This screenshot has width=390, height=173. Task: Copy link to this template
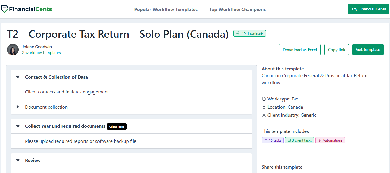(x=336, y=50)
